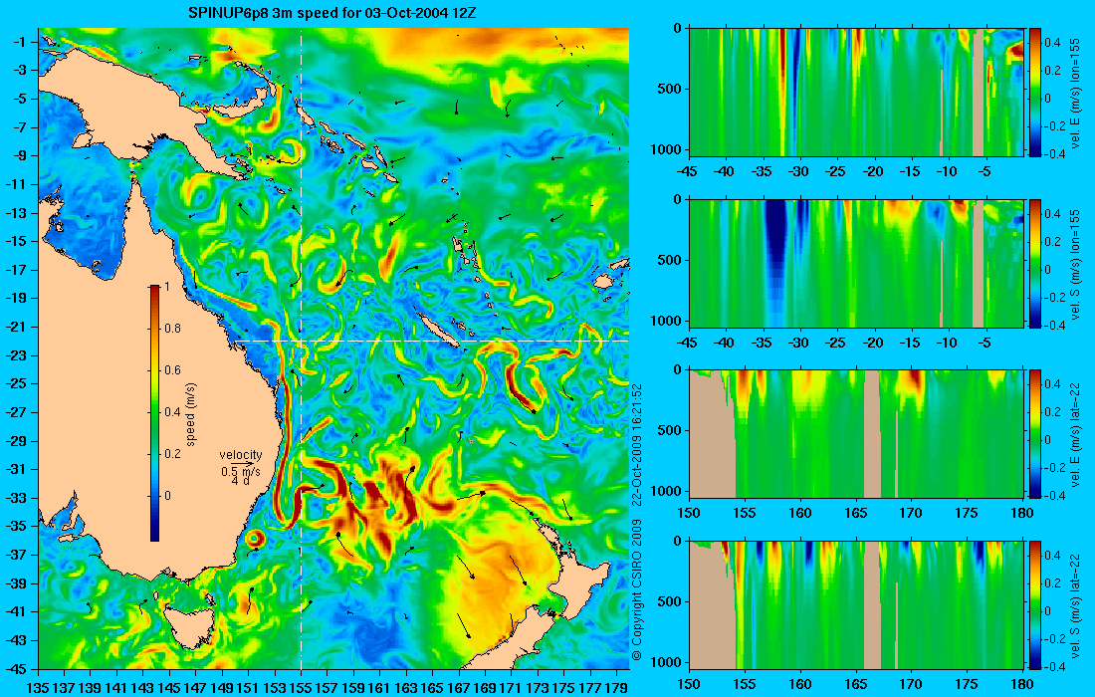Click the "135" longitude tick on map axis
This screenshot has width=1095, height=697.
[38, 688]
